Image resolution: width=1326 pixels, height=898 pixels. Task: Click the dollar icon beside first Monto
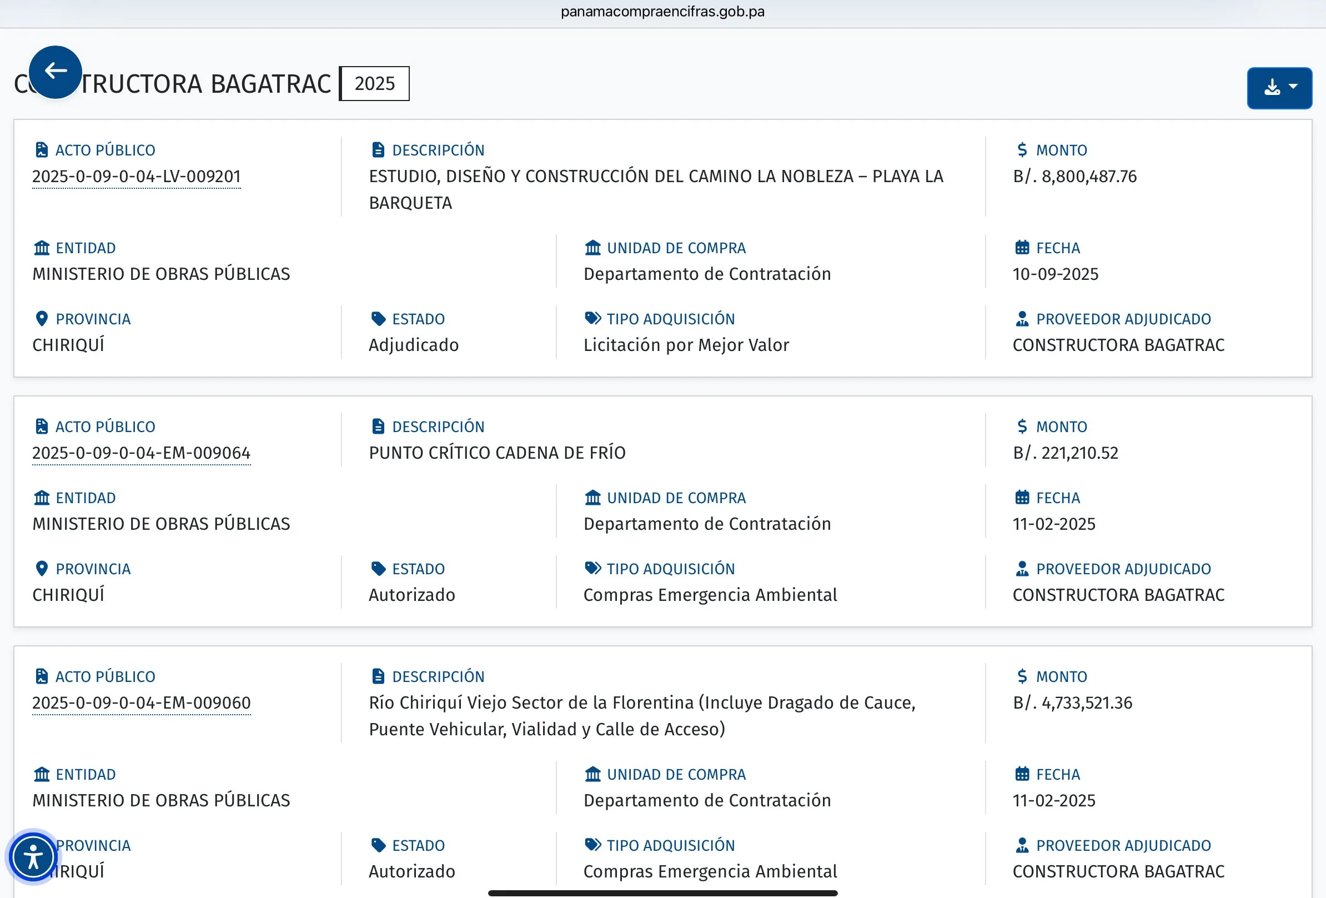pos(1022,150)
